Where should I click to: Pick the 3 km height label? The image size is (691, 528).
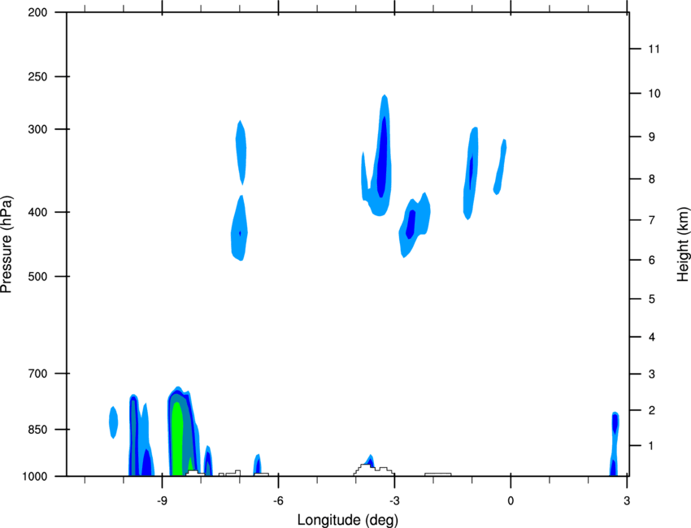pos(652,374)
